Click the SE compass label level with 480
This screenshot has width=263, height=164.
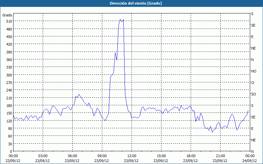(253, 25)
